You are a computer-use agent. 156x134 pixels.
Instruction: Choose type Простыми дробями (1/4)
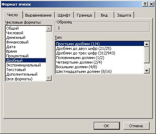point(100,44)
